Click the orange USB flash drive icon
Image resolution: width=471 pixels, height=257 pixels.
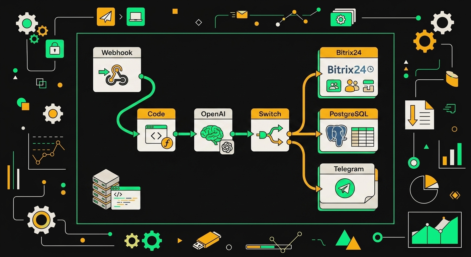207,240
